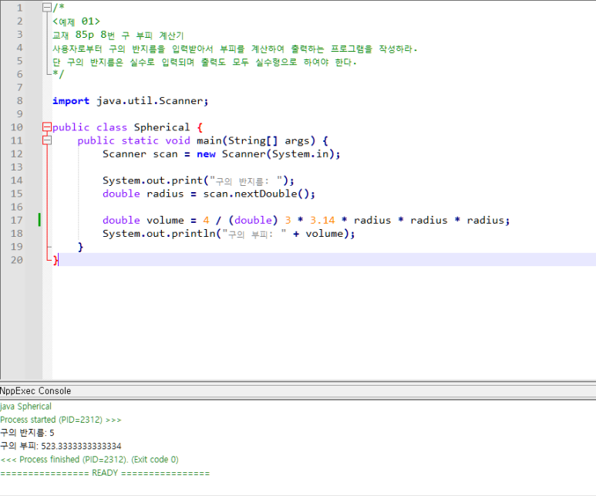
Task: Click 'System.out.println' on line 18
Action: tap(159, 234)
